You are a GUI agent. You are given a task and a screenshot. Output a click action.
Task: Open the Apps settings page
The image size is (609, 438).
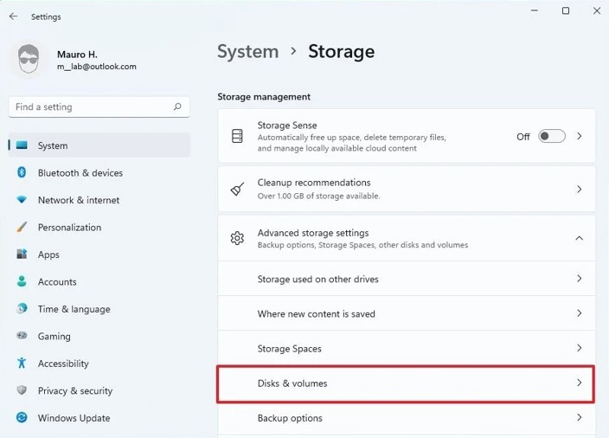[x=99, y=254]
